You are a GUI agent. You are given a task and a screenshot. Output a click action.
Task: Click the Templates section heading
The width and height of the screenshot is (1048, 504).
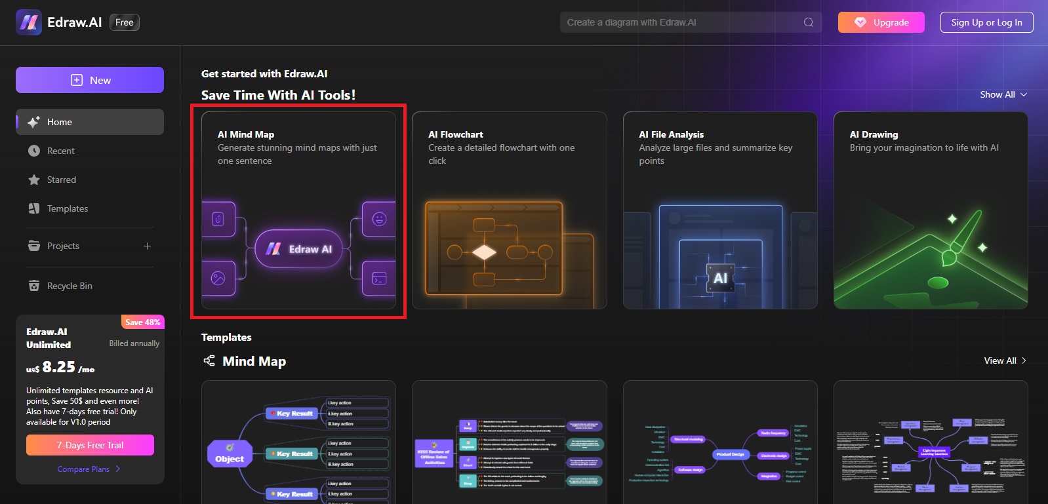click(226, 337)
